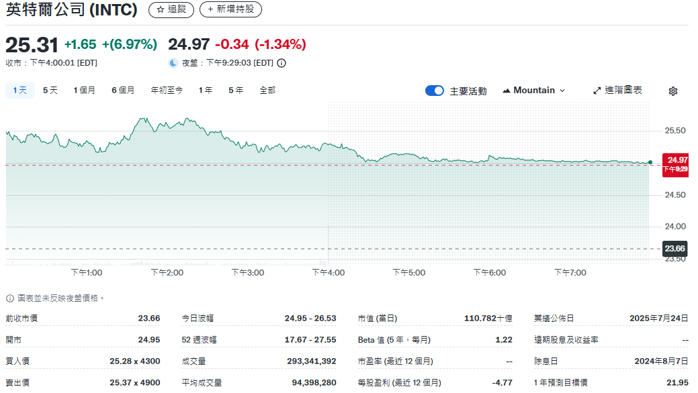Viewport: 698px width, 393px height.
Task: Click the red -0.34 overnight change
Action: pyautogui.click(x=232, y=44)
